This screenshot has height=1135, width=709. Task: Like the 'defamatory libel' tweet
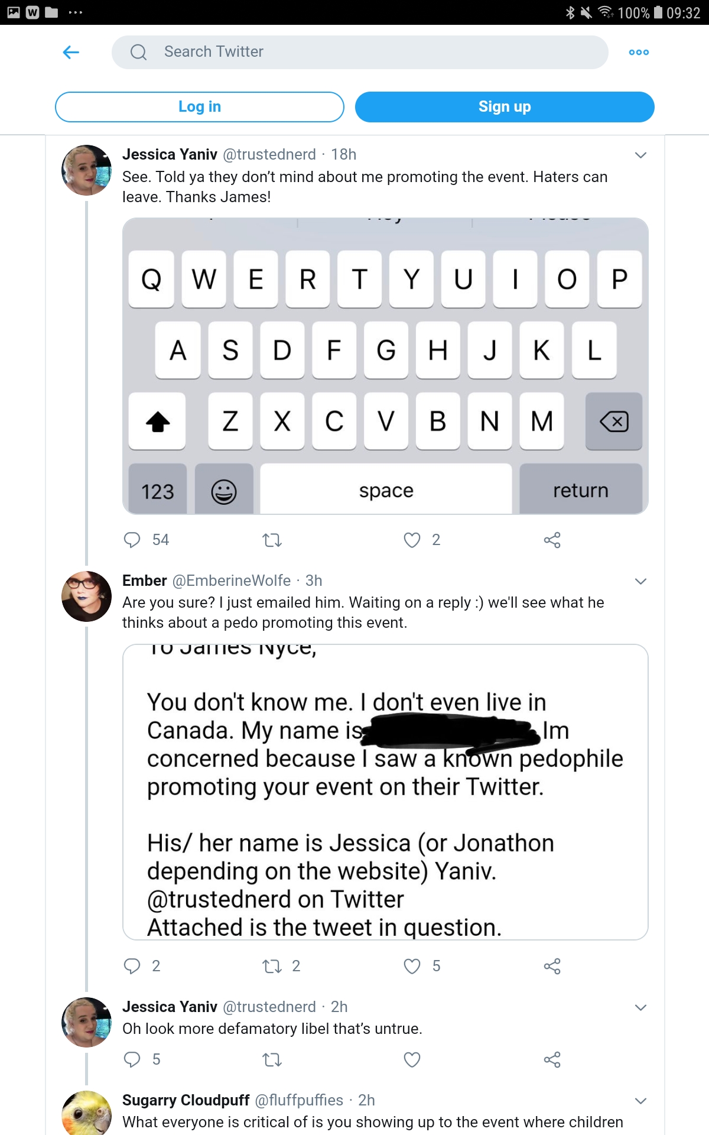[x=412, y=1059]
